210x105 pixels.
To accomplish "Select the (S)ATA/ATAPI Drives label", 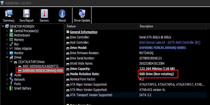I will (31, 62).
